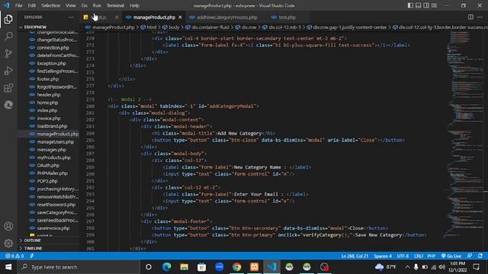Open Customize Layout icon in title bar
The width and height of the screenshot is (488, 274).
tap(434, 5)
